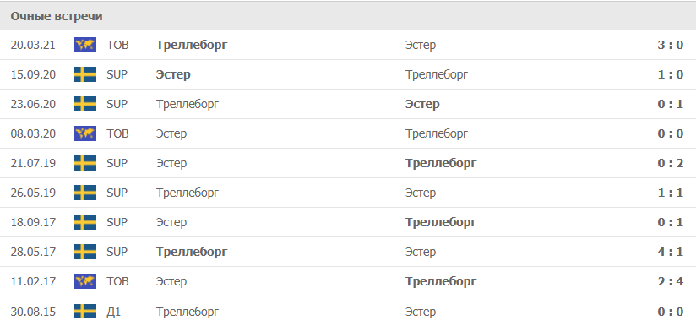This screenshot has width=696, height=326.
Task: Select bold Эстер in 15.09.20 row
Action: (173, 74)
